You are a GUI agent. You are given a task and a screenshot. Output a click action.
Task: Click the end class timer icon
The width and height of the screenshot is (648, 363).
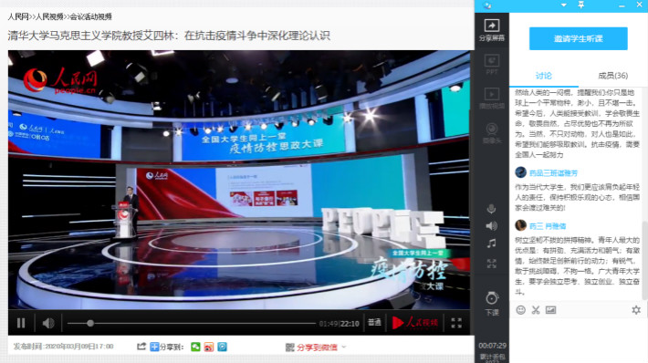491,297
